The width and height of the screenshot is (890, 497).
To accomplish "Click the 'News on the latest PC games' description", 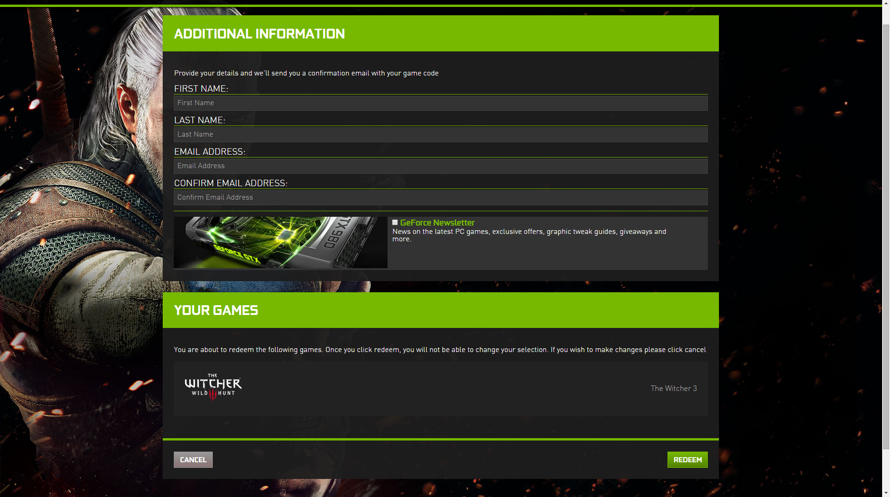I will click(x=529, y=235).
